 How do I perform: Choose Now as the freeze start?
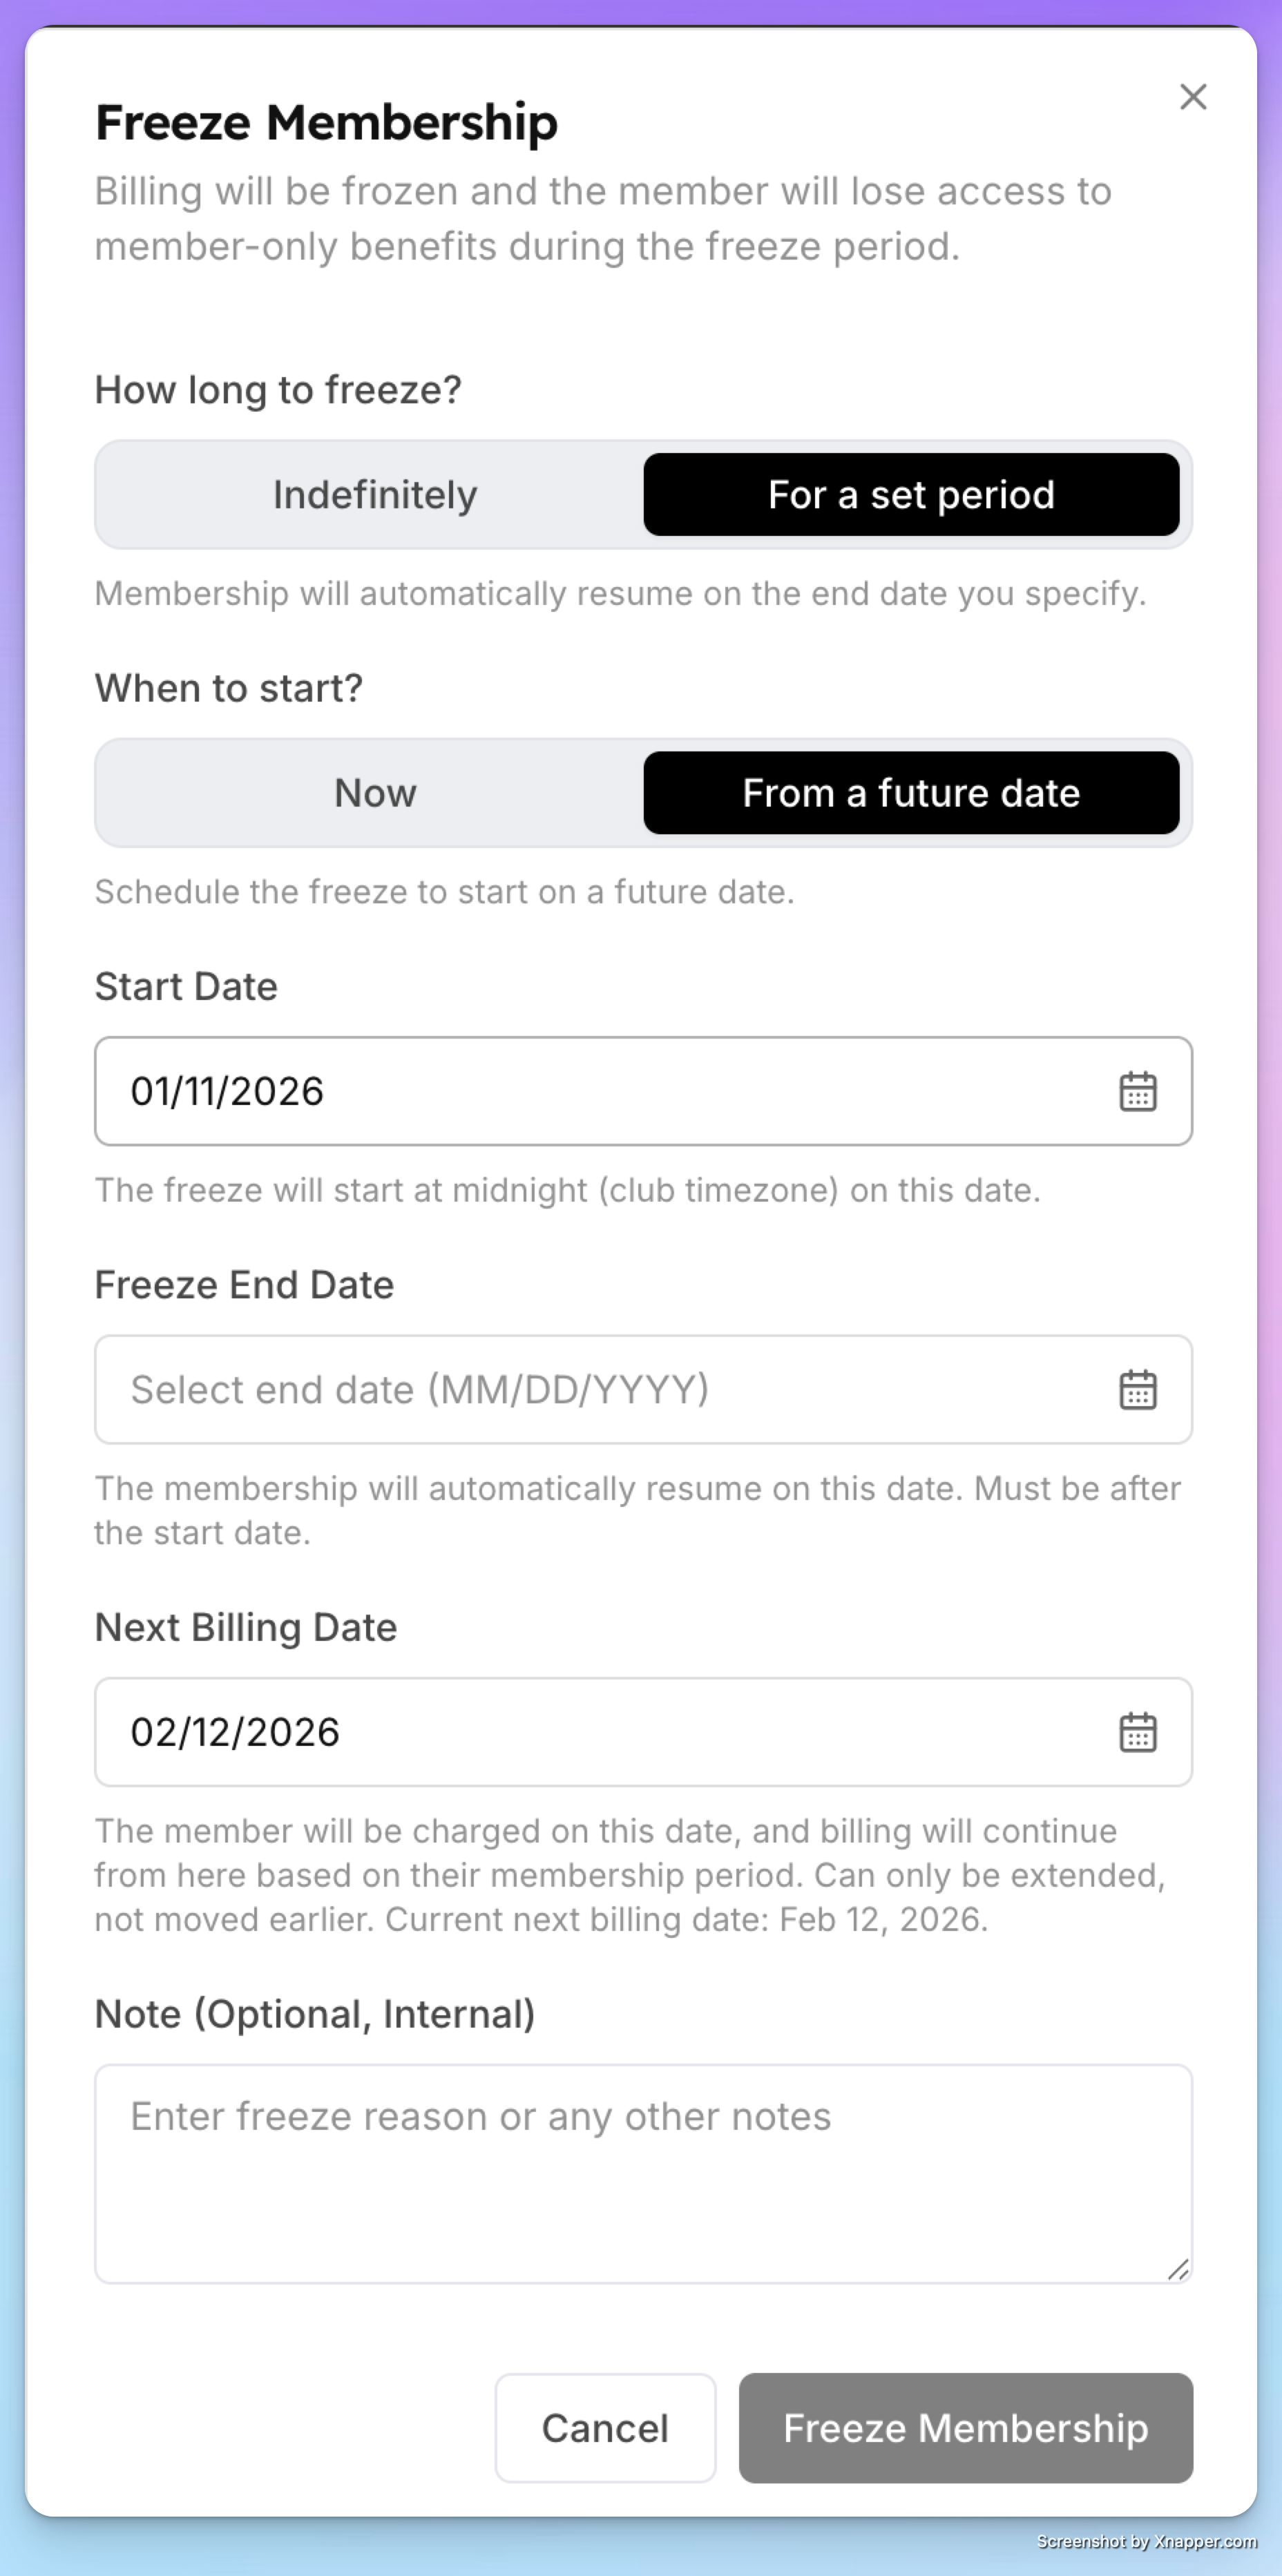coord(375,793)
